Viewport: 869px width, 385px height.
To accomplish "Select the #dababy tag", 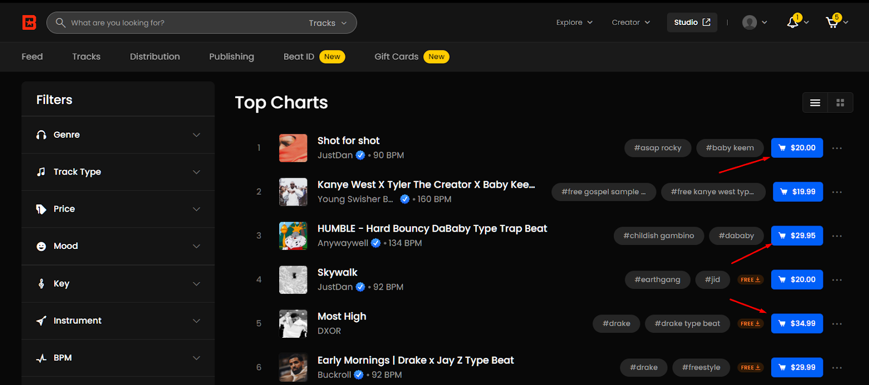I will click(x=736, y=236).
